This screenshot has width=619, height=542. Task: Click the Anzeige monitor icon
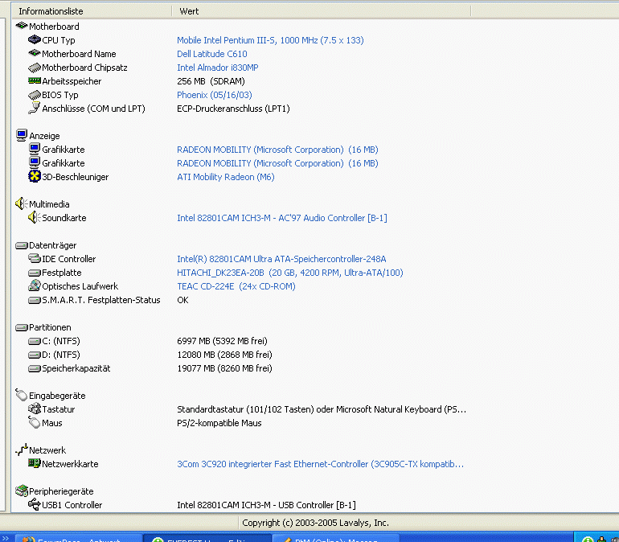22,135
